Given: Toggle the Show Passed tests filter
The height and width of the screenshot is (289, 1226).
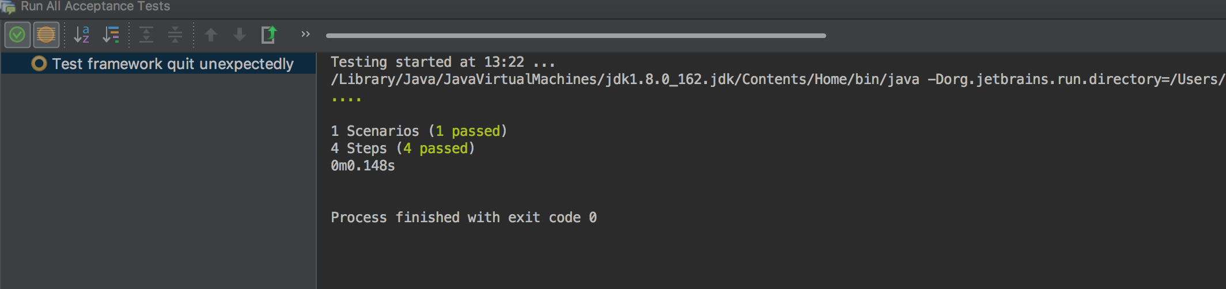Looking at the screenshot, I should (x=17, y=35).
